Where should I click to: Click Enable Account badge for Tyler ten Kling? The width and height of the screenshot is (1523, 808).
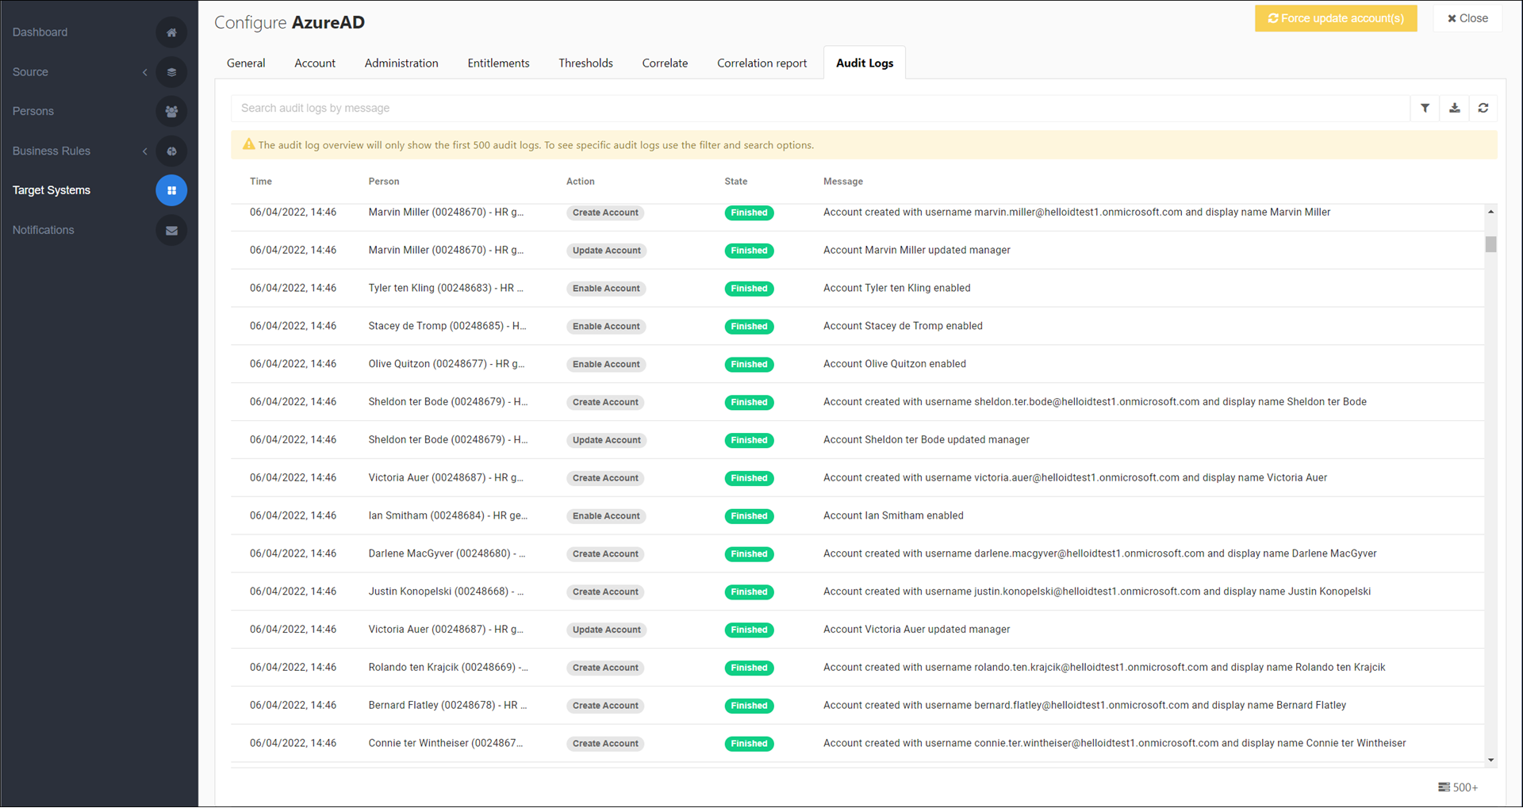pyautogui.click(x=606, y=289)
